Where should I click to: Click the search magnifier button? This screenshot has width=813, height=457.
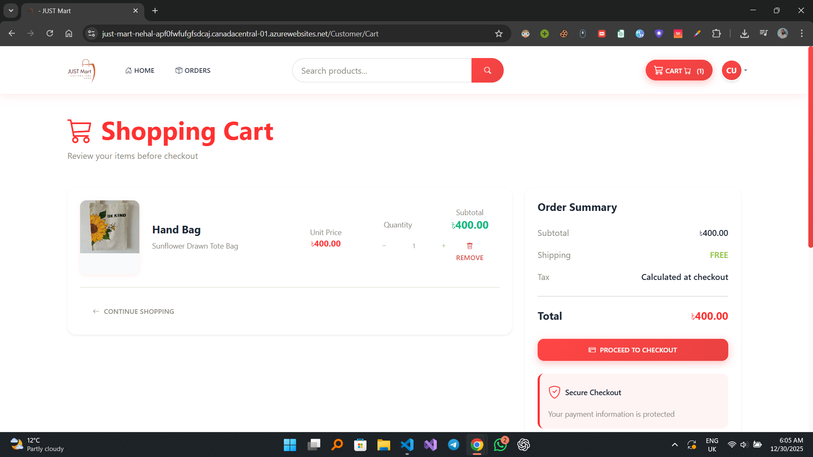[487, 70]
